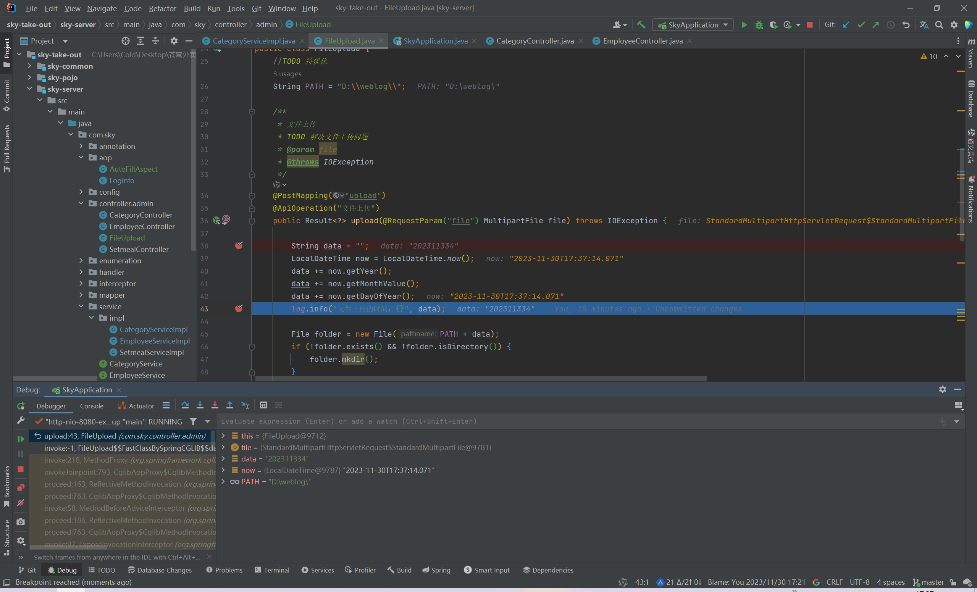Click the Run to Cursor debugger icon
Viewport: 977px width, 592px height.
point(245,405)
